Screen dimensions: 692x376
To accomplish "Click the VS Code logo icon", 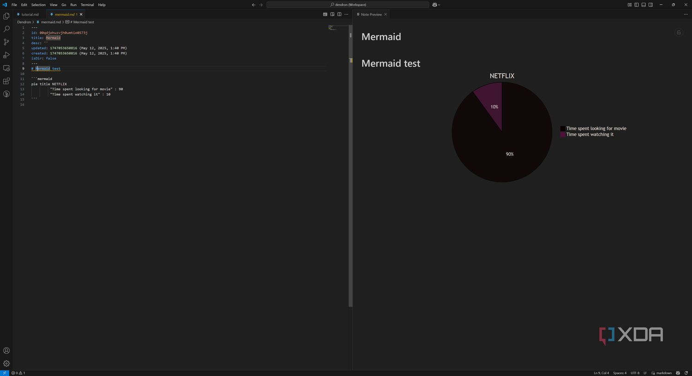I will [5, 5].
